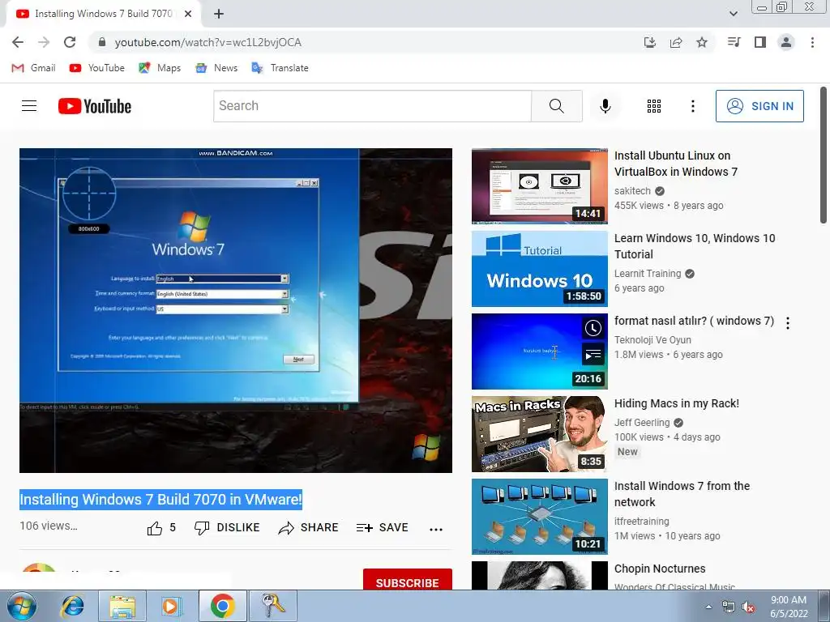830x622 pixels.
Task: Open Maps bookmark
Action: pyautogui.click(x=160, y=68)
